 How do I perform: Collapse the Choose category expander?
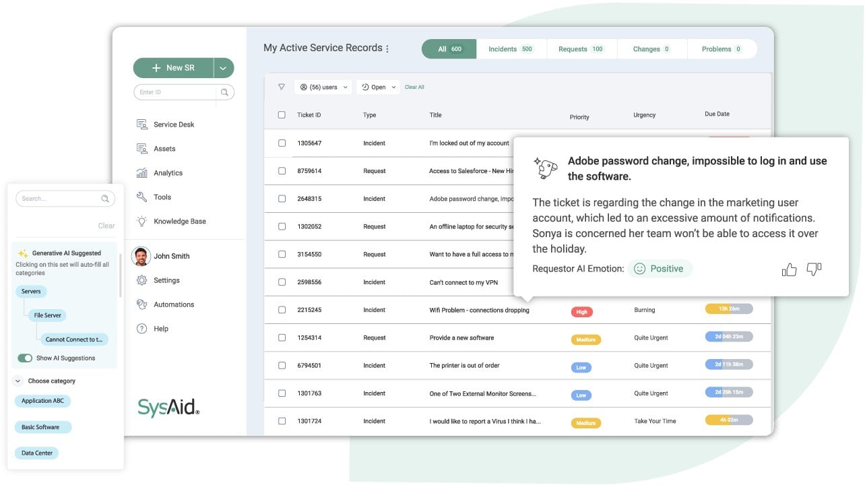[x=18, y=381]
